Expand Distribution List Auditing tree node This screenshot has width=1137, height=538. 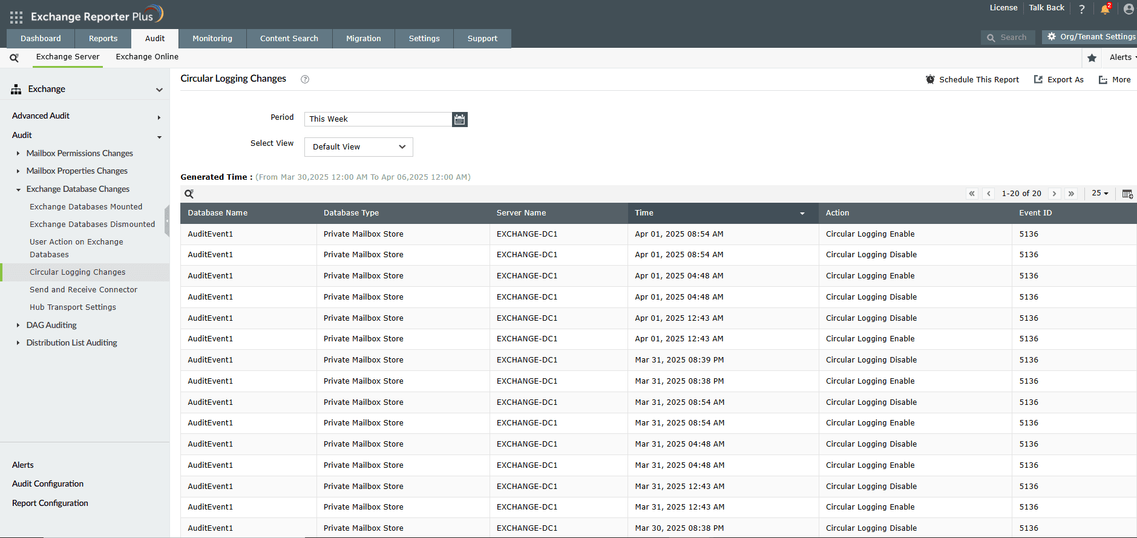click(18, 343)
